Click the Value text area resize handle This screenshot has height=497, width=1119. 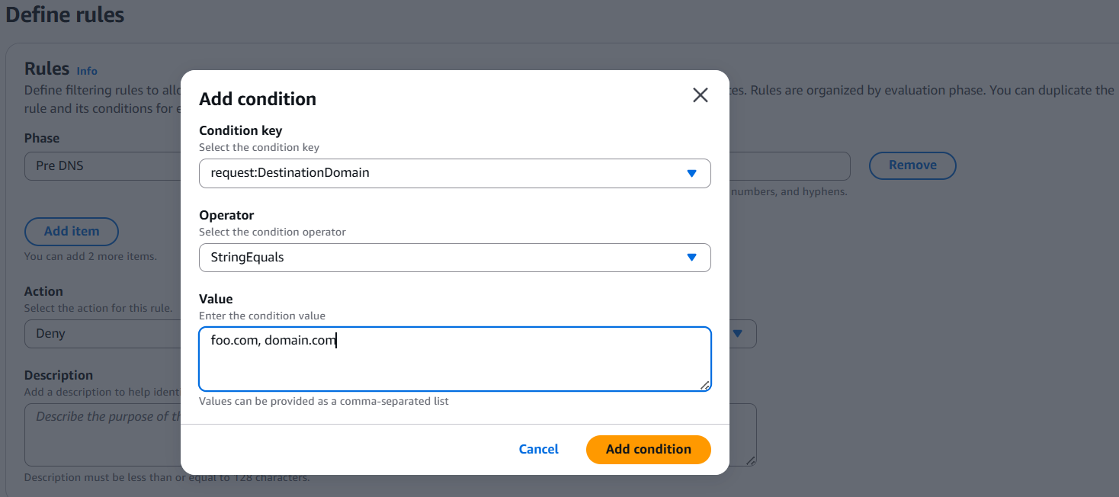(705, 385)
